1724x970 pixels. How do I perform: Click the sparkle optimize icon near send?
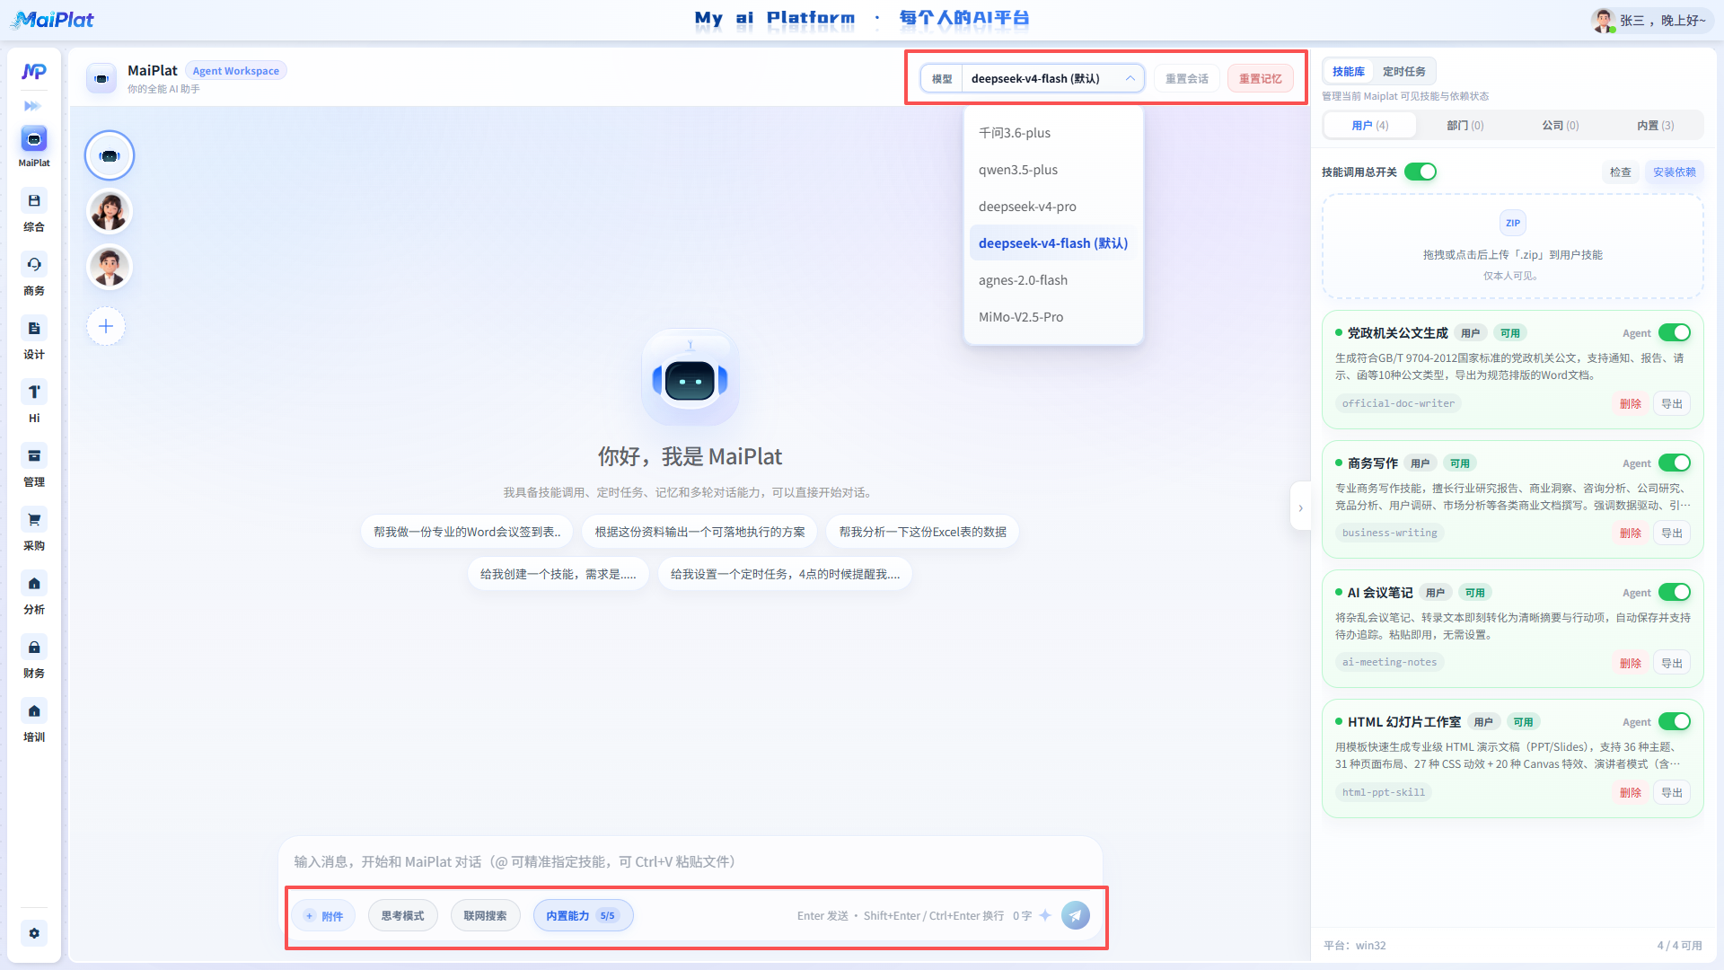1045,915
